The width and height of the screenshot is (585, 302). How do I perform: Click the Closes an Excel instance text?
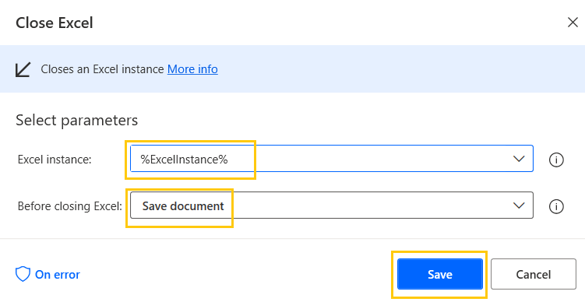point(102,69)
